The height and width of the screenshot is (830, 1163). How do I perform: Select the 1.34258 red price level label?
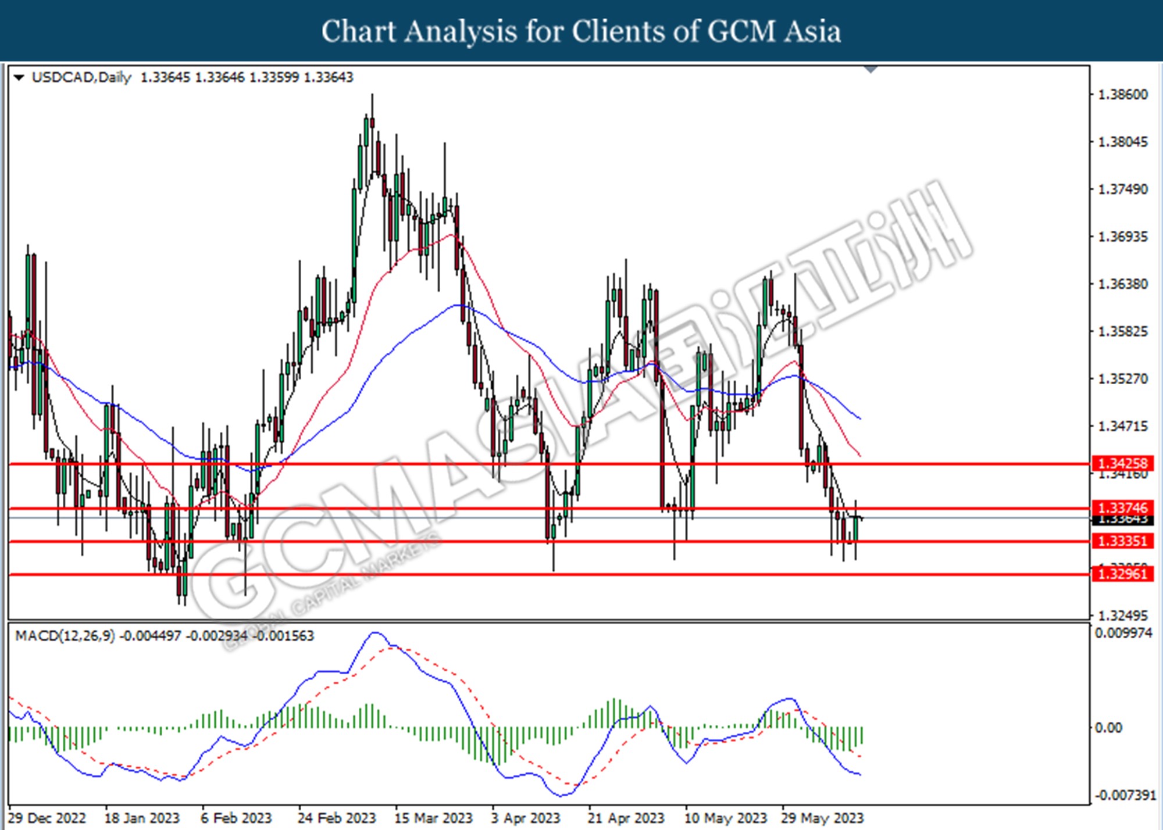[1122, 463]
